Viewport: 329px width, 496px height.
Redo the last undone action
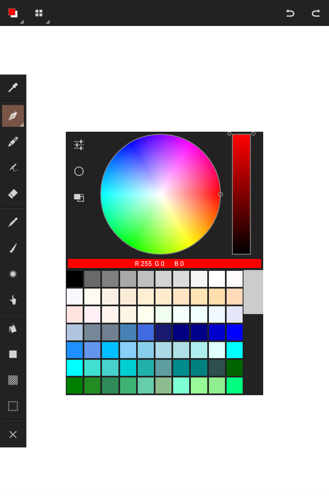316,13
